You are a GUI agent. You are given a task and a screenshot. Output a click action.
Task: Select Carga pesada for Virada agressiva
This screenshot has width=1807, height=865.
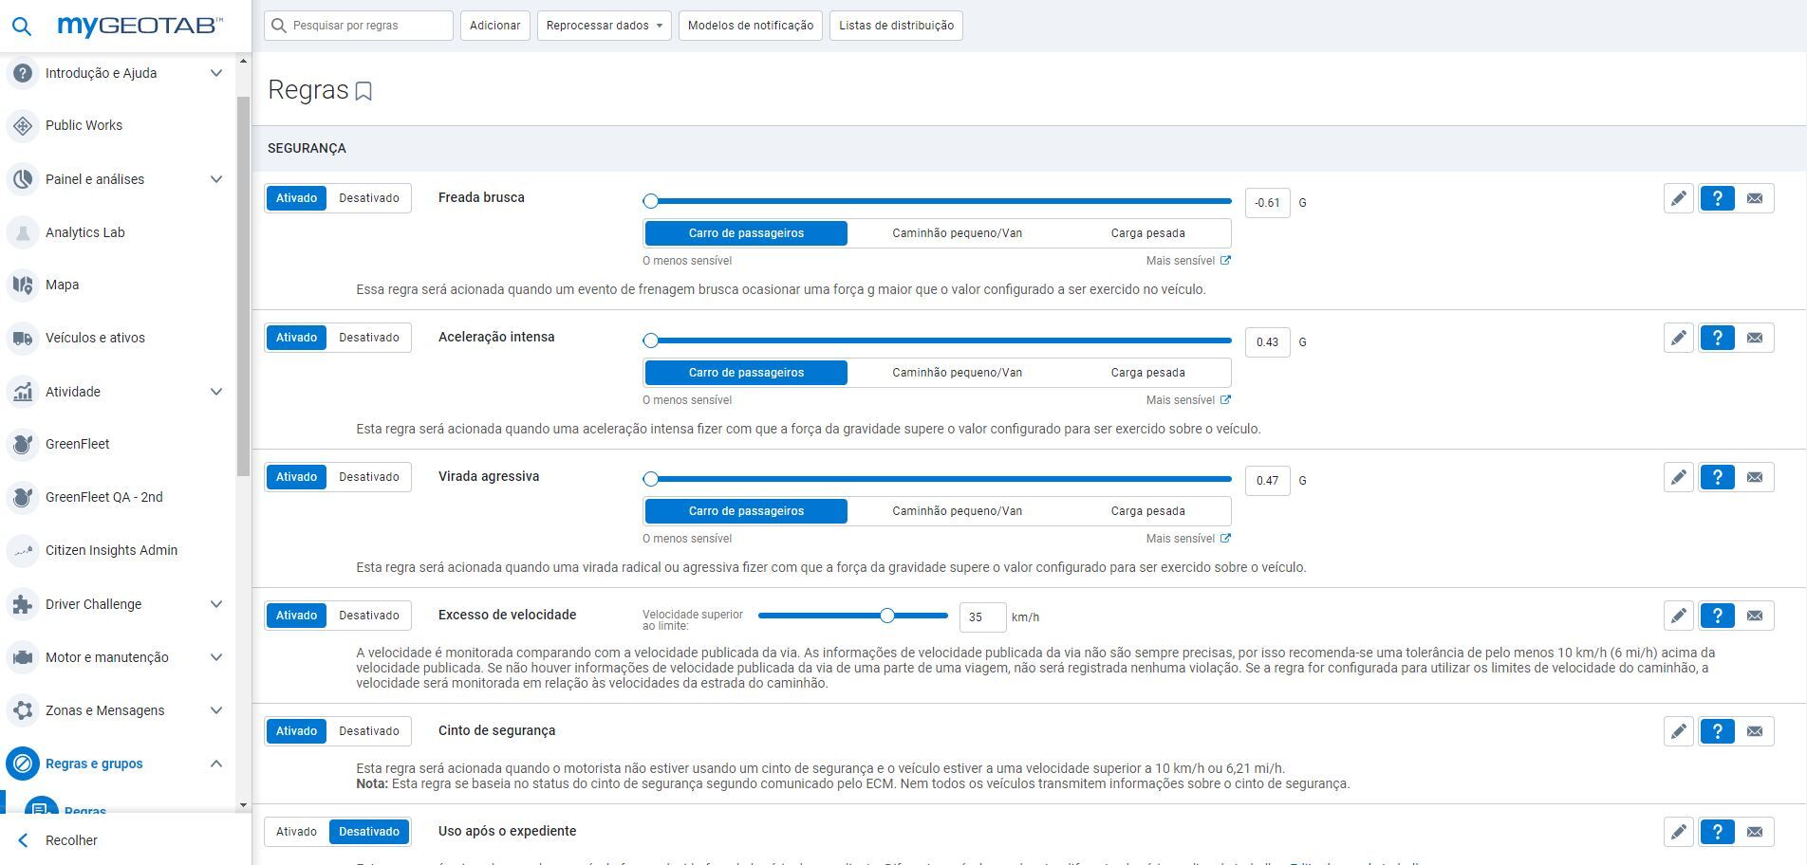pos(1147,510)
